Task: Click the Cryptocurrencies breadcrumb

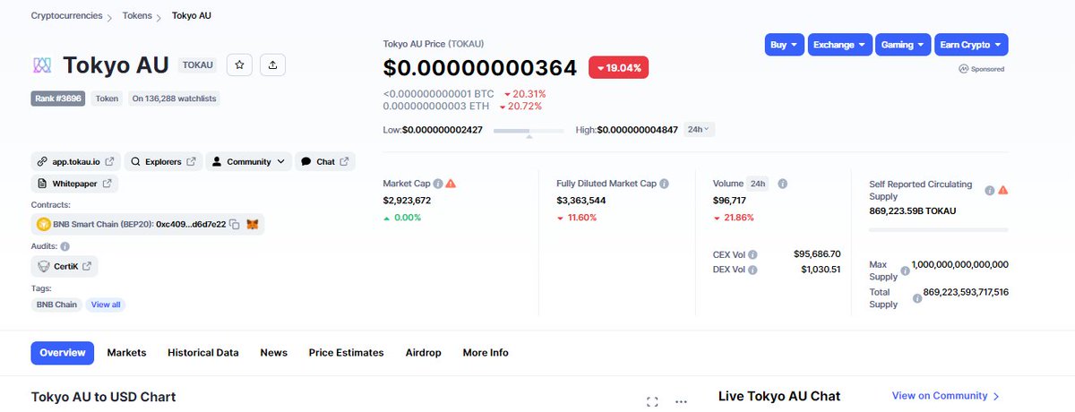Action: 66,16
